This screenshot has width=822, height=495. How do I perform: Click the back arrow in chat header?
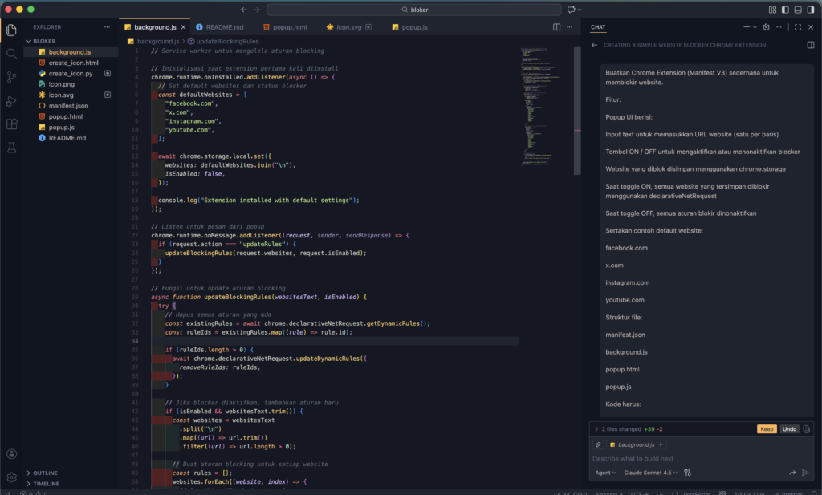tap(594, 46)
